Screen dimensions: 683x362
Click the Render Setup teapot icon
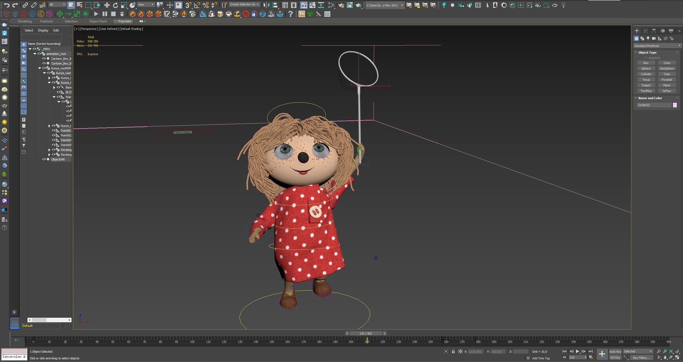(341, 5)
